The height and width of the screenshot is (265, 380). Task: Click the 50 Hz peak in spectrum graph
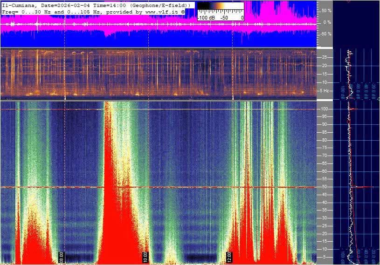tap(366, 187)
